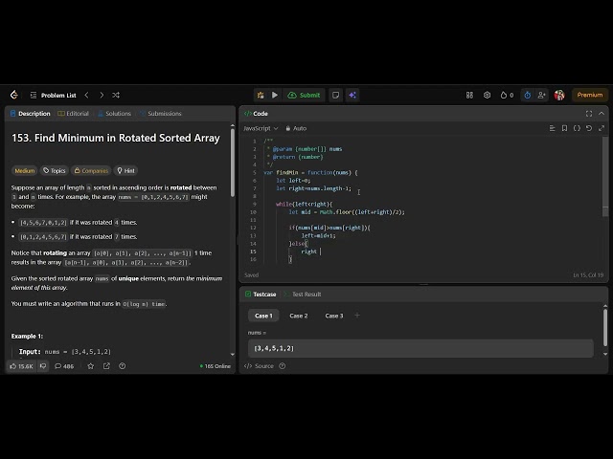
Task: Click the format code icon
Action: 552,128
